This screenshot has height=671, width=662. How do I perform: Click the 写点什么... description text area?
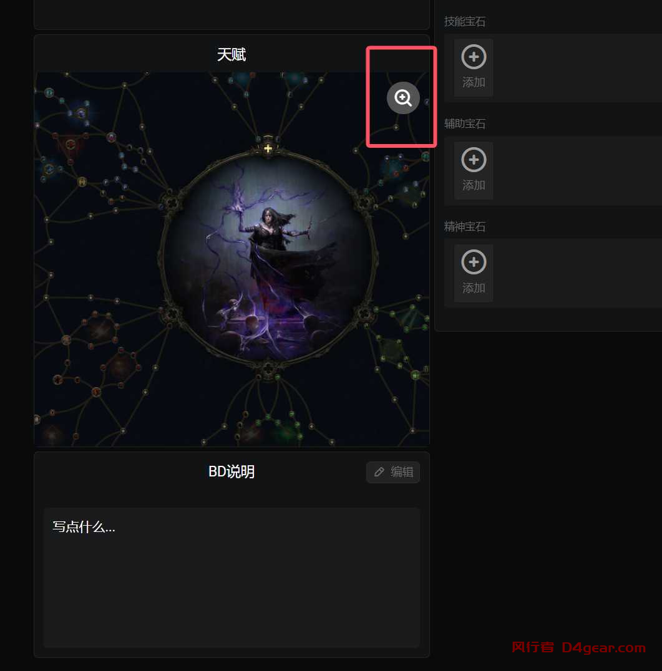[231, 577]
